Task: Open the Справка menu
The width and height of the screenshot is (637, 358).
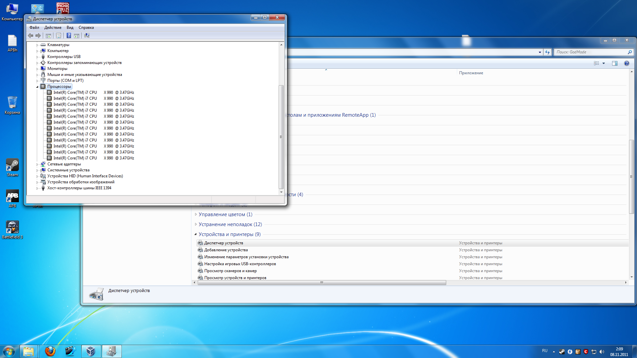Action: tap(86, 28)
